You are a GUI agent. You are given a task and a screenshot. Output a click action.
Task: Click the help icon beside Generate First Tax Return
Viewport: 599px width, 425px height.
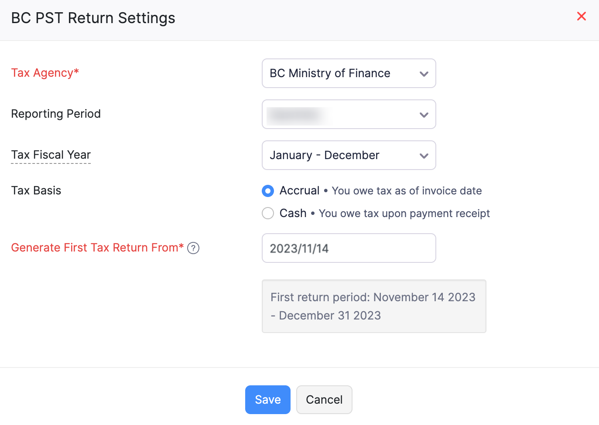[x=193, y=248]
